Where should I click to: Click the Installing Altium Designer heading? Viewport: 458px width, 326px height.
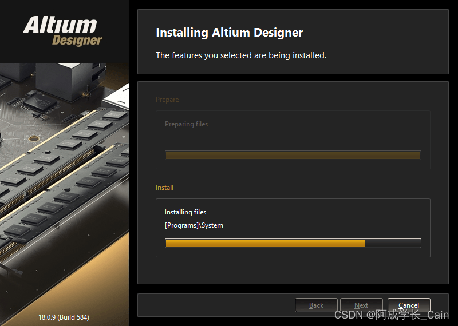(x=230, y=33)
